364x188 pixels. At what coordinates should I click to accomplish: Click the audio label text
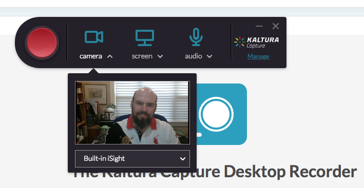click(x=194, y=56)
